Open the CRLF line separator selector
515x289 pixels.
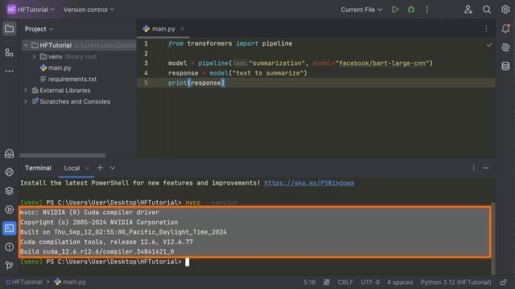tap(345, 282)
